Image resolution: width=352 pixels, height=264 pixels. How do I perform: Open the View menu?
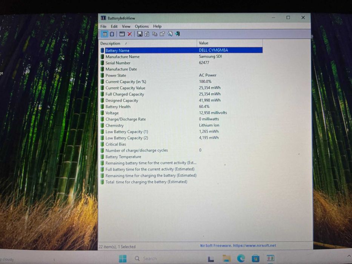tap(126, 26)
